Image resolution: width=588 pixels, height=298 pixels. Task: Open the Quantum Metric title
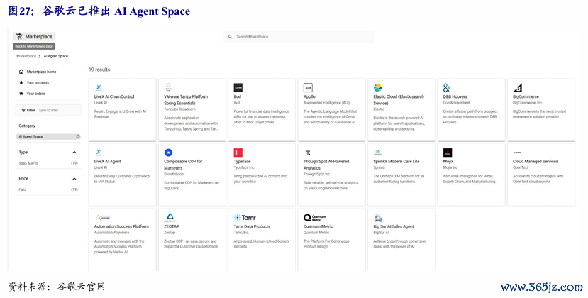(318, 226)
